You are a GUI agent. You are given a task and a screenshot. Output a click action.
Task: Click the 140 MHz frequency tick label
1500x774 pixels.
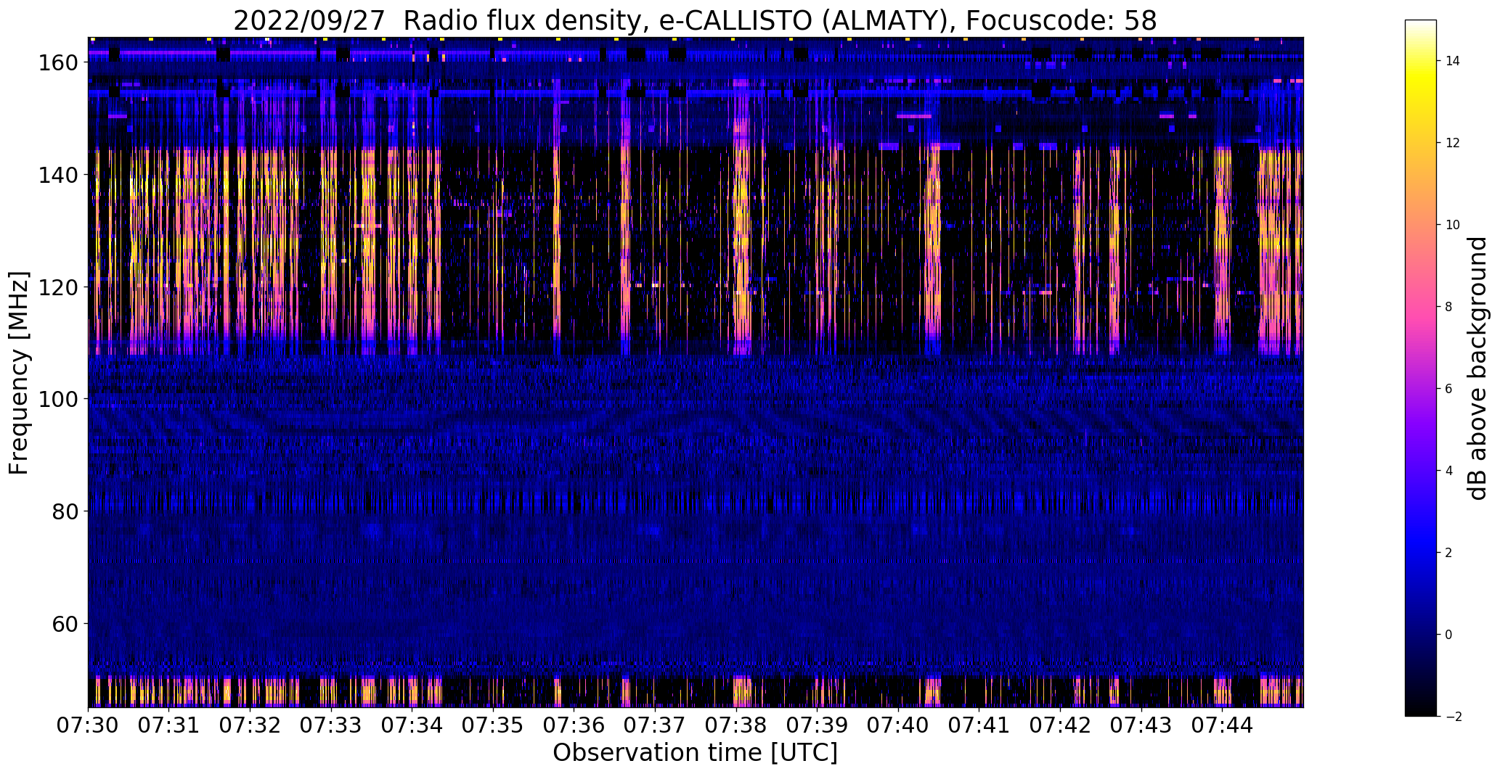click(x=58, y=175)
